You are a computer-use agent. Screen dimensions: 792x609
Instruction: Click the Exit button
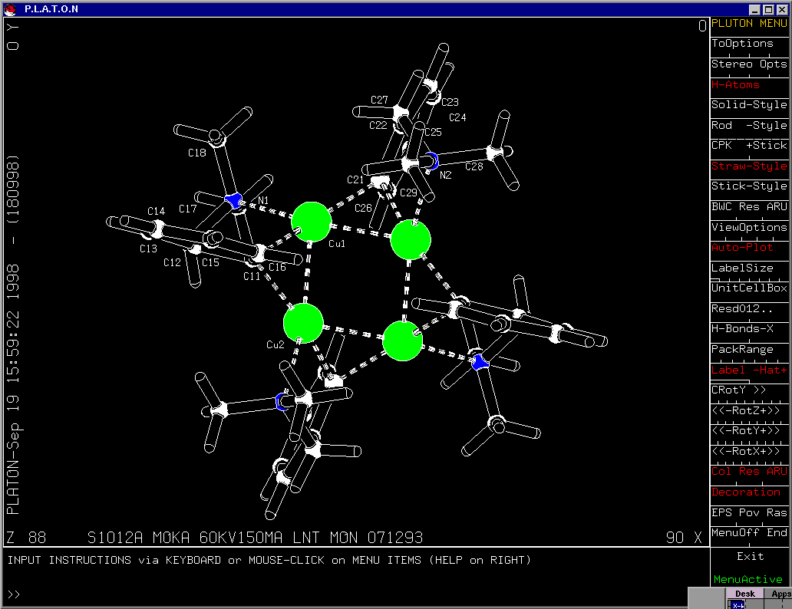click(750, 556)
